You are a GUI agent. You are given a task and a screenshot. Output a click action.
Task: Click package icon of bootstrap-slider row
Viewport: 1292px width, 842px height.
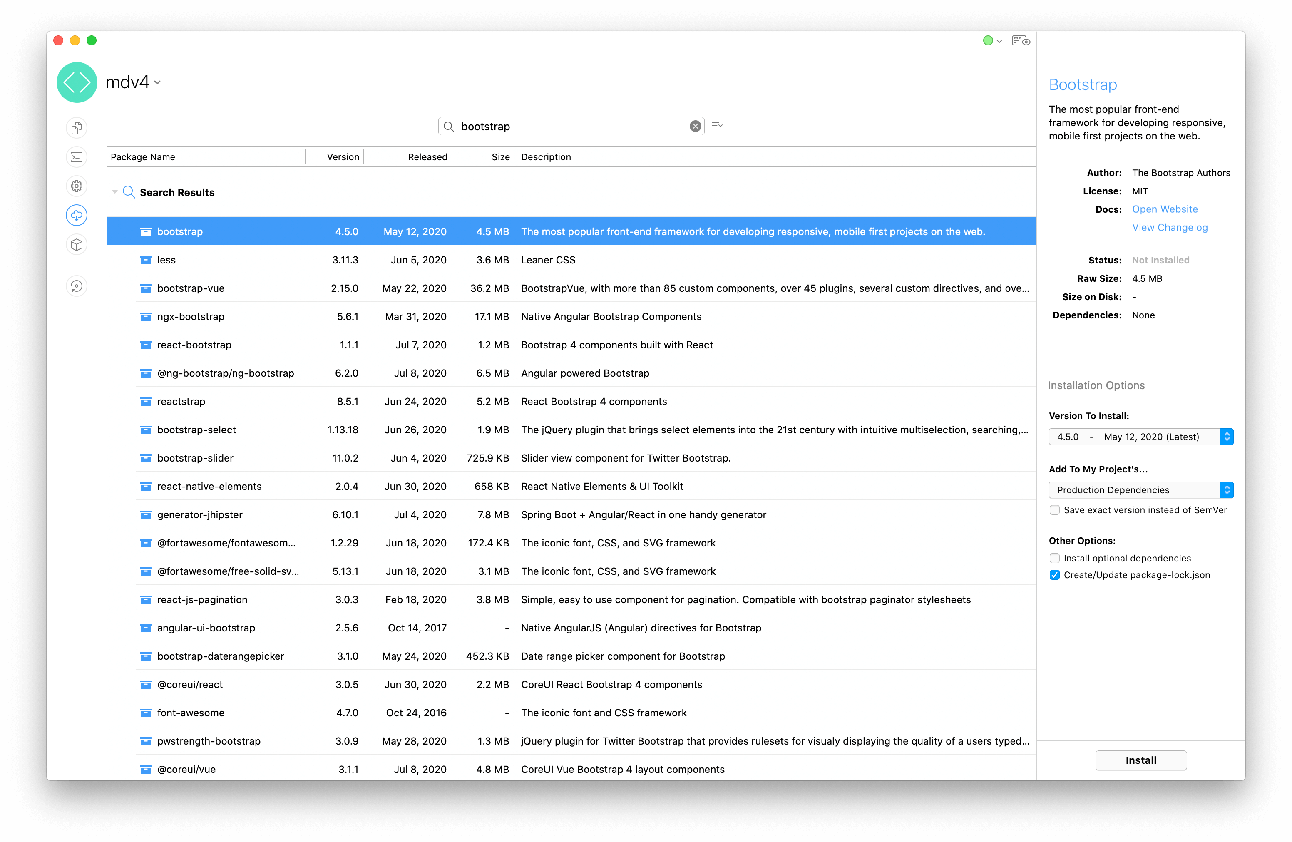[x=146, y=458]
